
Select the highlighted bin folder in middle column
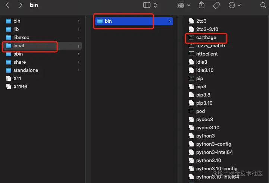tap(134, 21)
